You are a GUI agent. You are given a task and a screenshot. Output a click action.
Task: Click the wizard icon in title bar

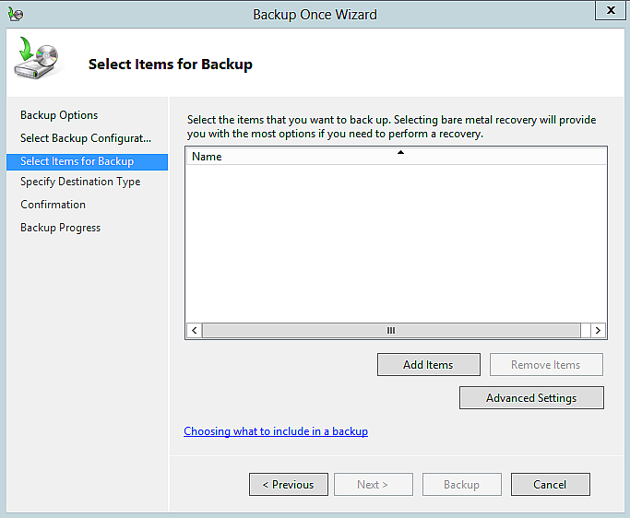pyautogui.click(x=16, y=14)
